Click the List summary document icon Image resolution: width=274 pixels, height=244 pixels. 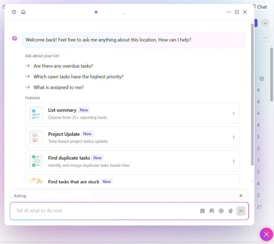[36, 113]
